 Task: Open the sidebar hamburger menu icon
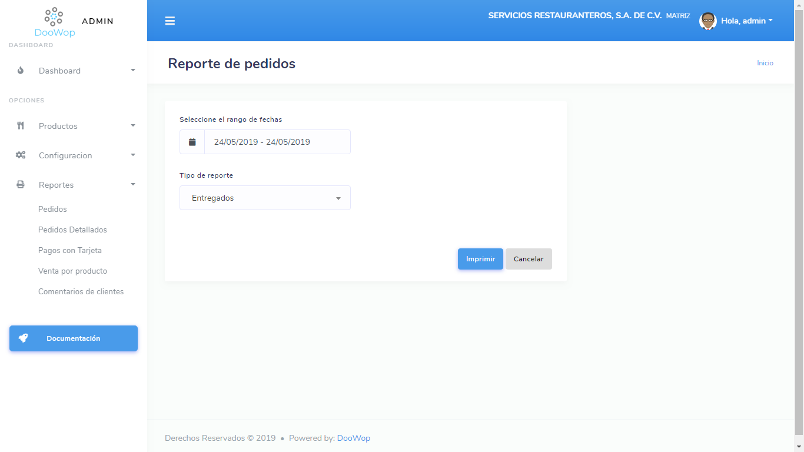tap(170, 21)
